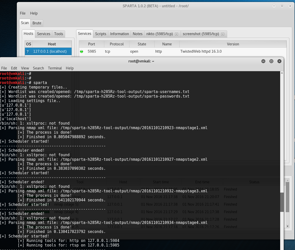Open the SPARTA Help menu

[x=34, y=13]
